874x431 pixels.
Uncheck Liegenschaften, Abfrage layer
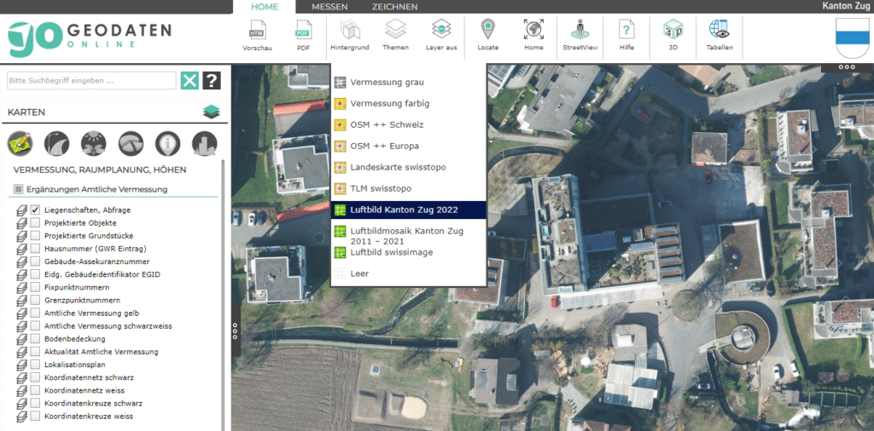(x=36, y=210)
